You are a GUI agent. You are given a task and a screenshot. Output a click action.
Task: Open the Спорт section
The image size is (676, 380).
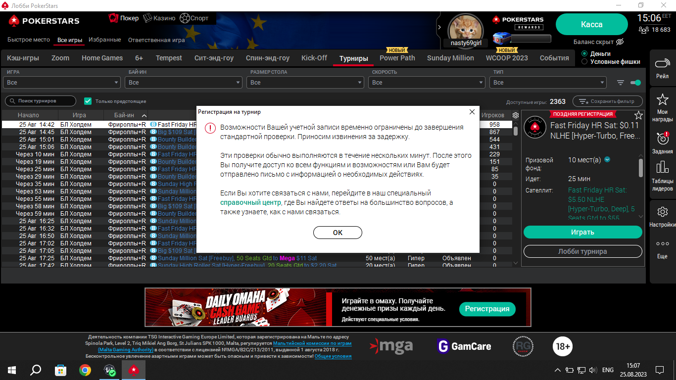(x=194, y=18)
